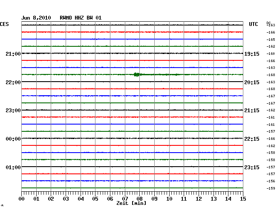Select minute 04 on the bottom axis

tap(81, 199)
